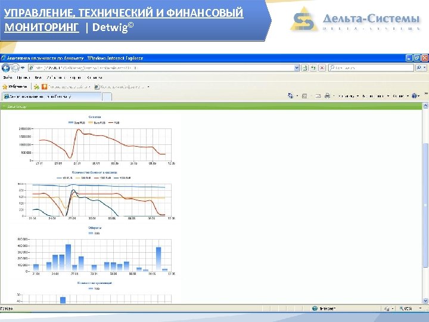The height and width of the screenshot is (322, 429).
Task: Click the Internet Explorer icon in title bar
Action: 4,58
